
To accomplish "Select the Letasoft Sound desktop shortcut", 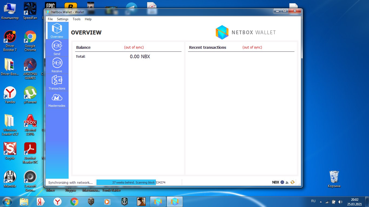I will point(30,181).
